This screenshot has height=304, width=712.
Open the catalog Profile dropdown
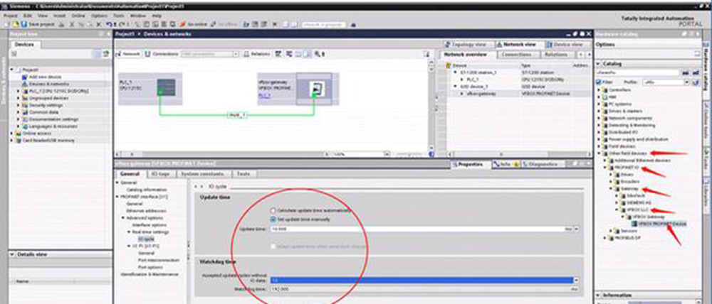coord(686,82)
